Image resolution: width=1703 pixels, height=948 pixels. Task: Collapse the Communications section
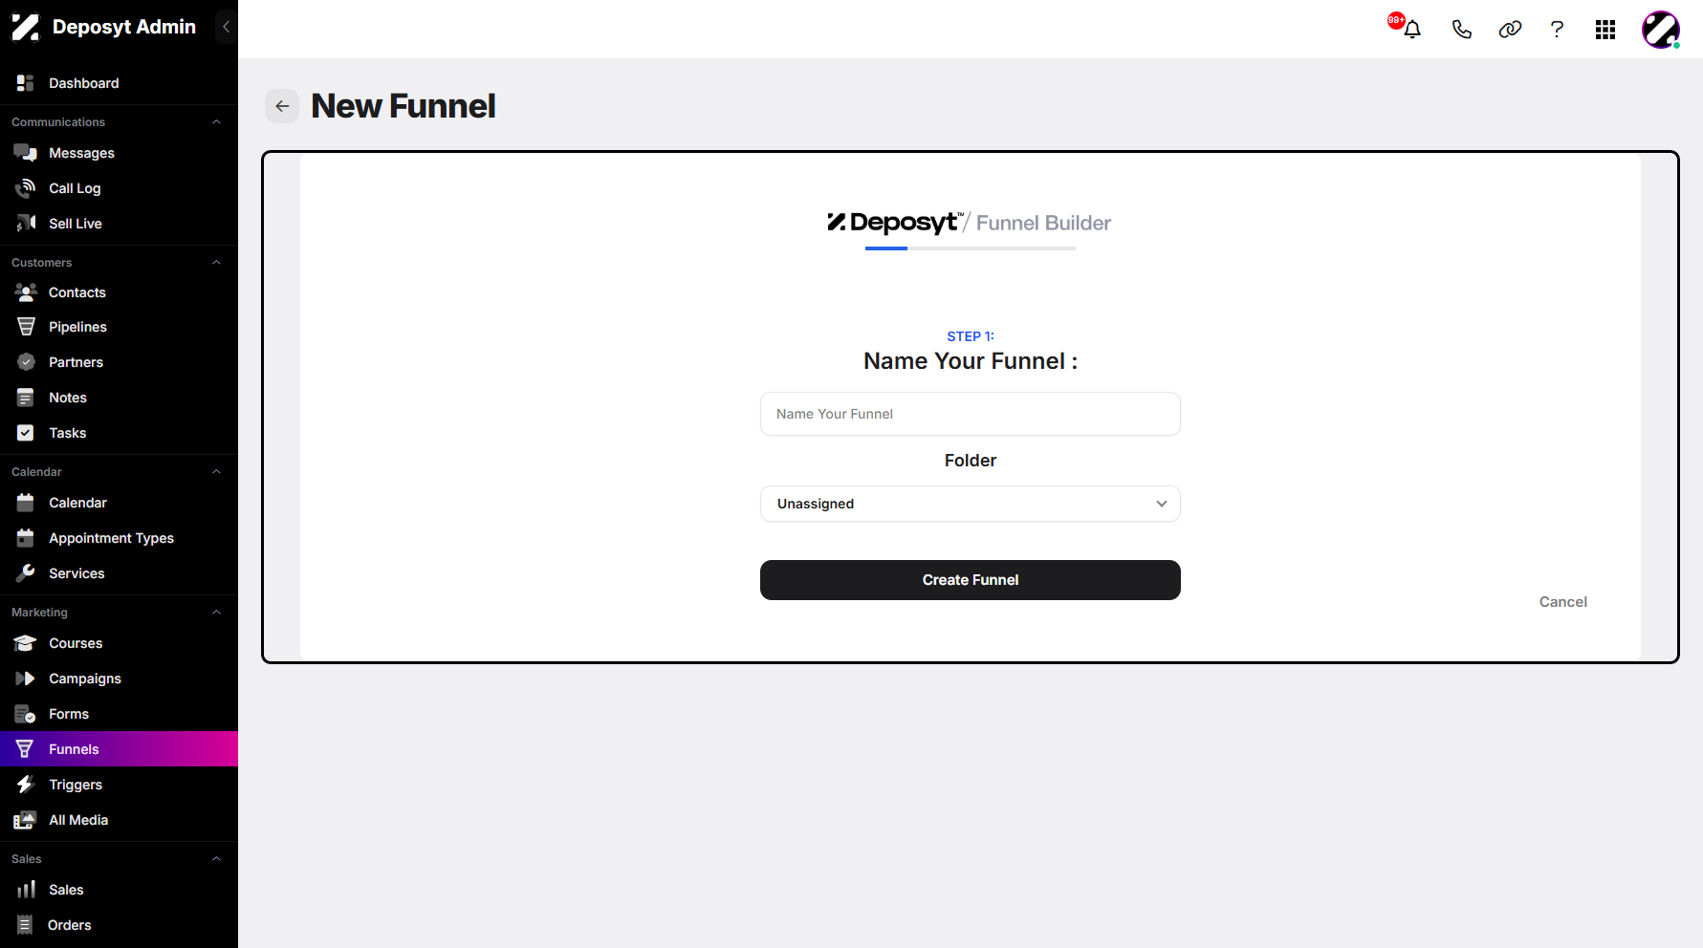pyautogui.click(x=216, y=122)
